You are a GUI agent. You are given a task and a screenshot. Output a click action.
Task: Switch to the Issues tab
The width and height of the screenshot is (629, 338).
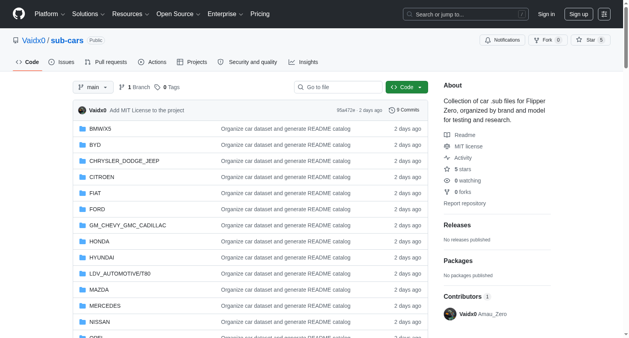pos(61,62)
